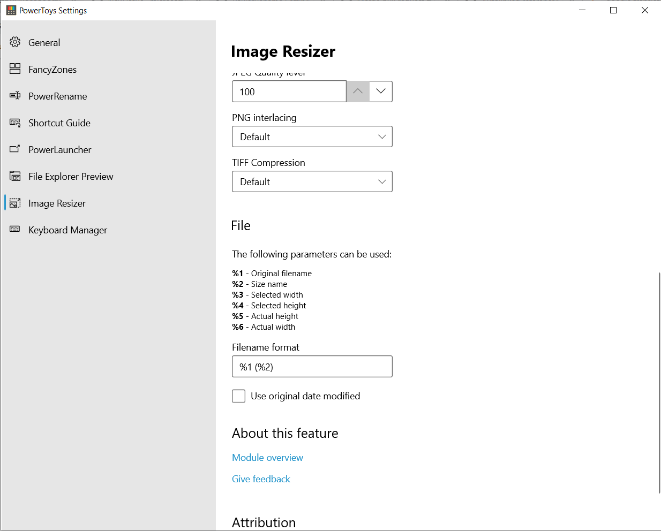Click the FancyZones layout icon
Screen dimensions: 661x531
coord(15,69)
